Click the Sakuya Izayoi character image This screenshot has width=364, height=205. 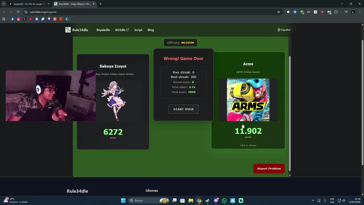tap(113, 101)
